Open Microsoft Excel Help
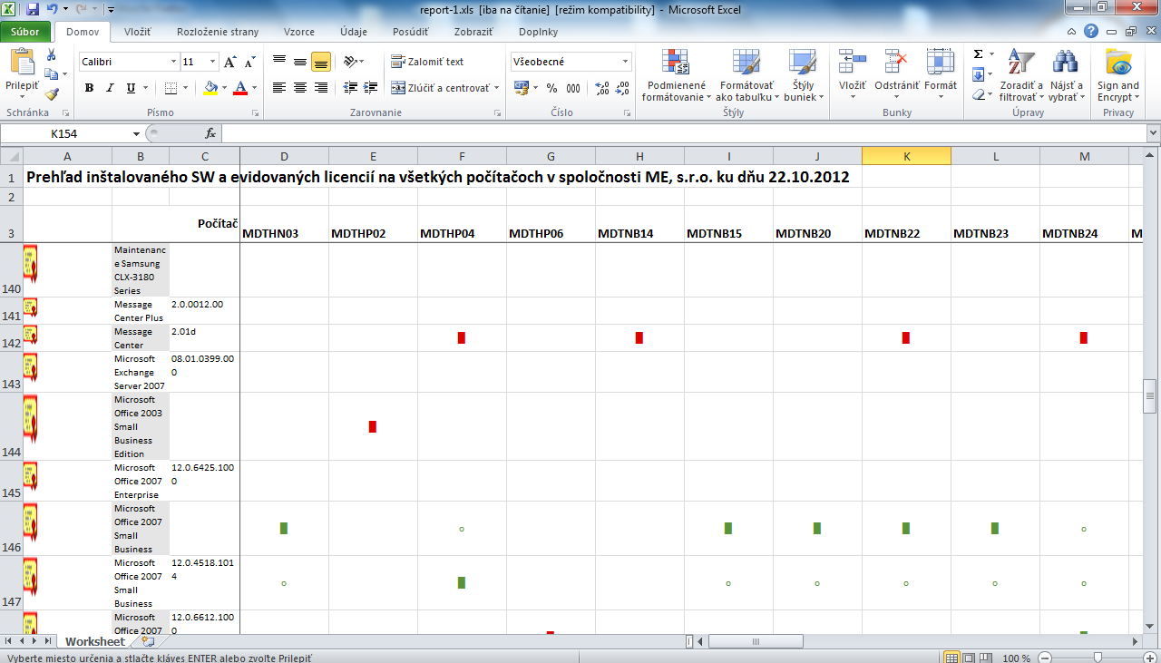 [x=1091, y=31]
